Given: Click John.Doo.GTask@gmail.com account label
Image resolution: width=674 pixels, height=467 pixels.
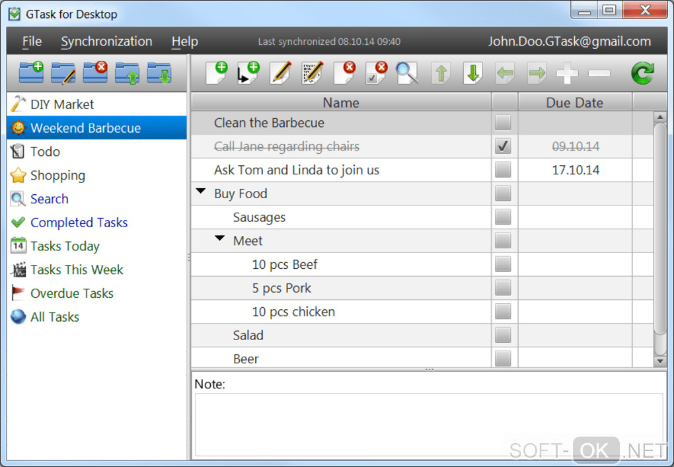Looking at the screenshot, I should pos(569,41).
